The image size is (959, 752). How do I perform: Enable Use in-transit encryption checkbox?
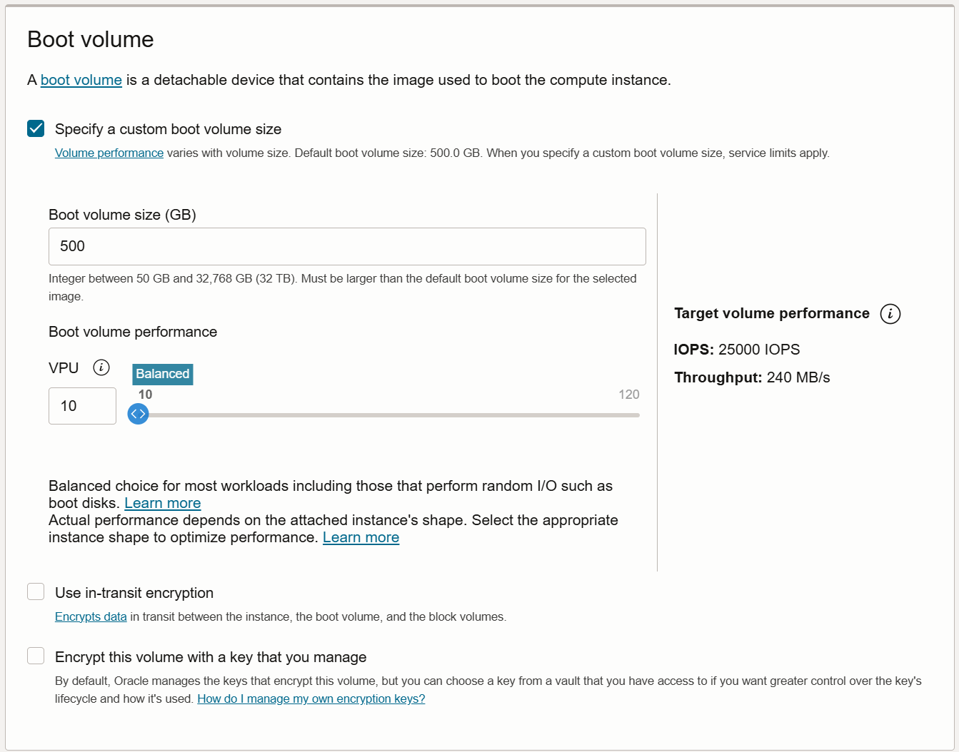click(36, 591)
